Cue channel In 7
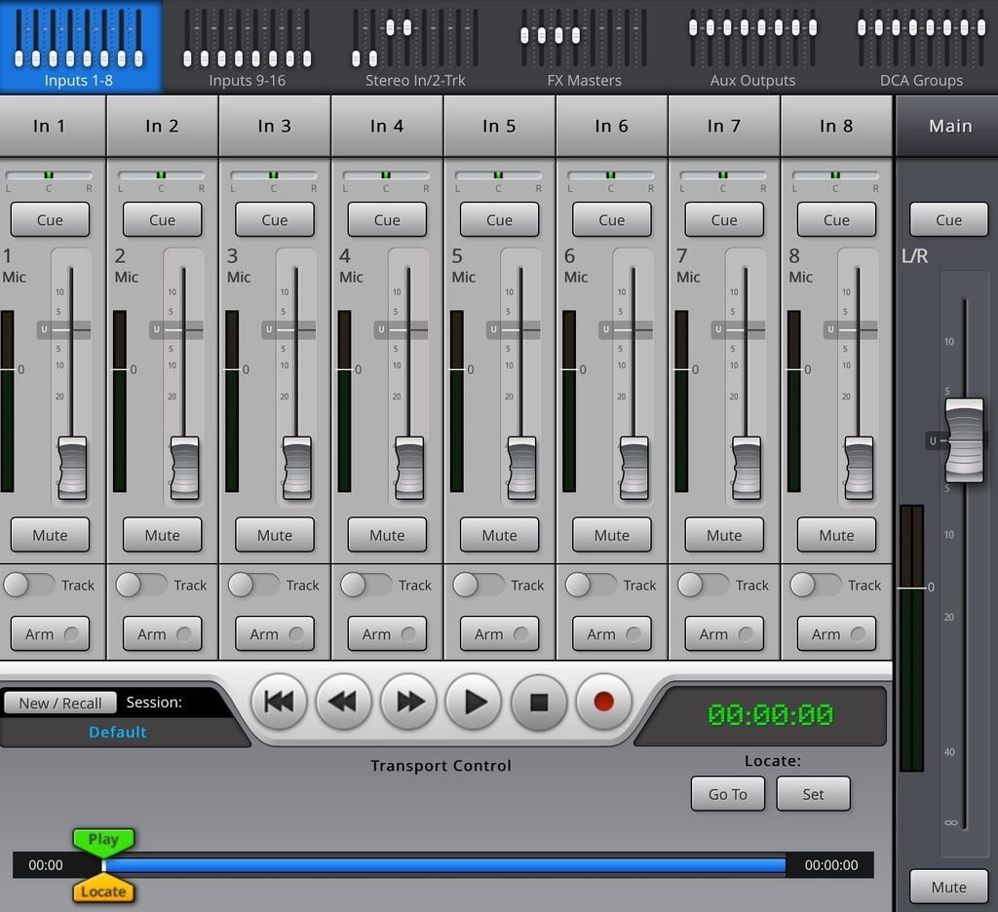 (724, 219)
